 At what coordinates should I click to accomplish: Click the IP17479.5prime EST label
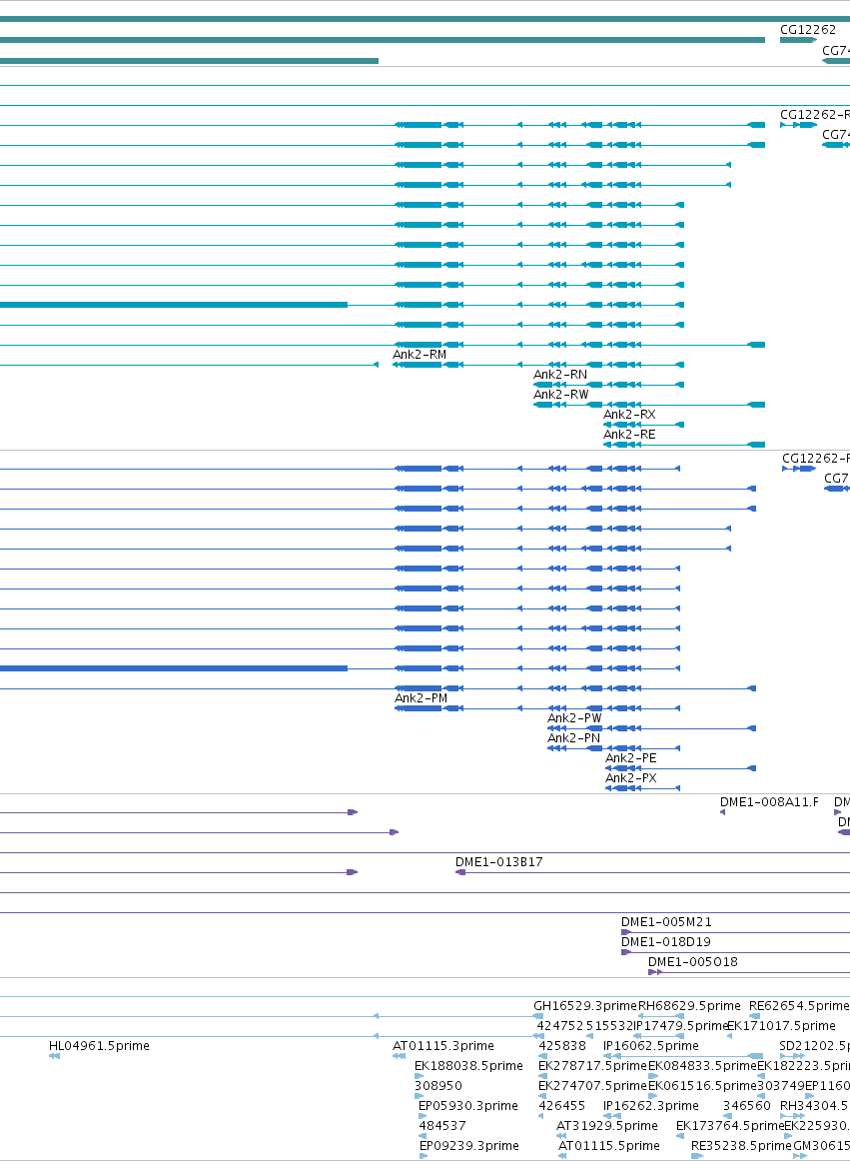point(681,1026)
